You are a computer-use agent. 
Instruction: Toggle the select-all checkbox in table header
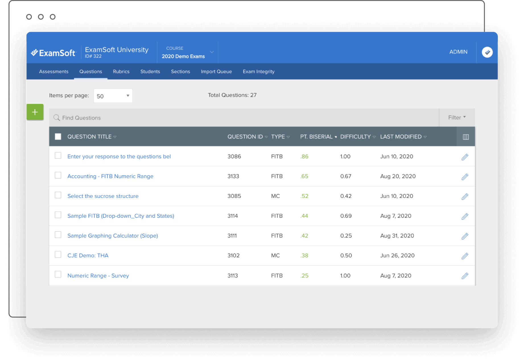[x=58, y=137]
